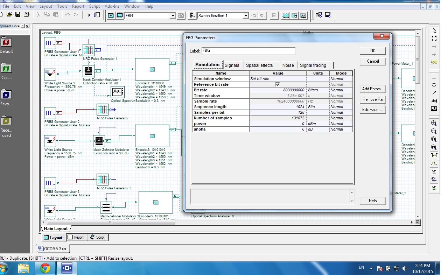Click the add new layout icon
Image resolution: width=448 pixels, height=280 pixels.
point(111,15)
